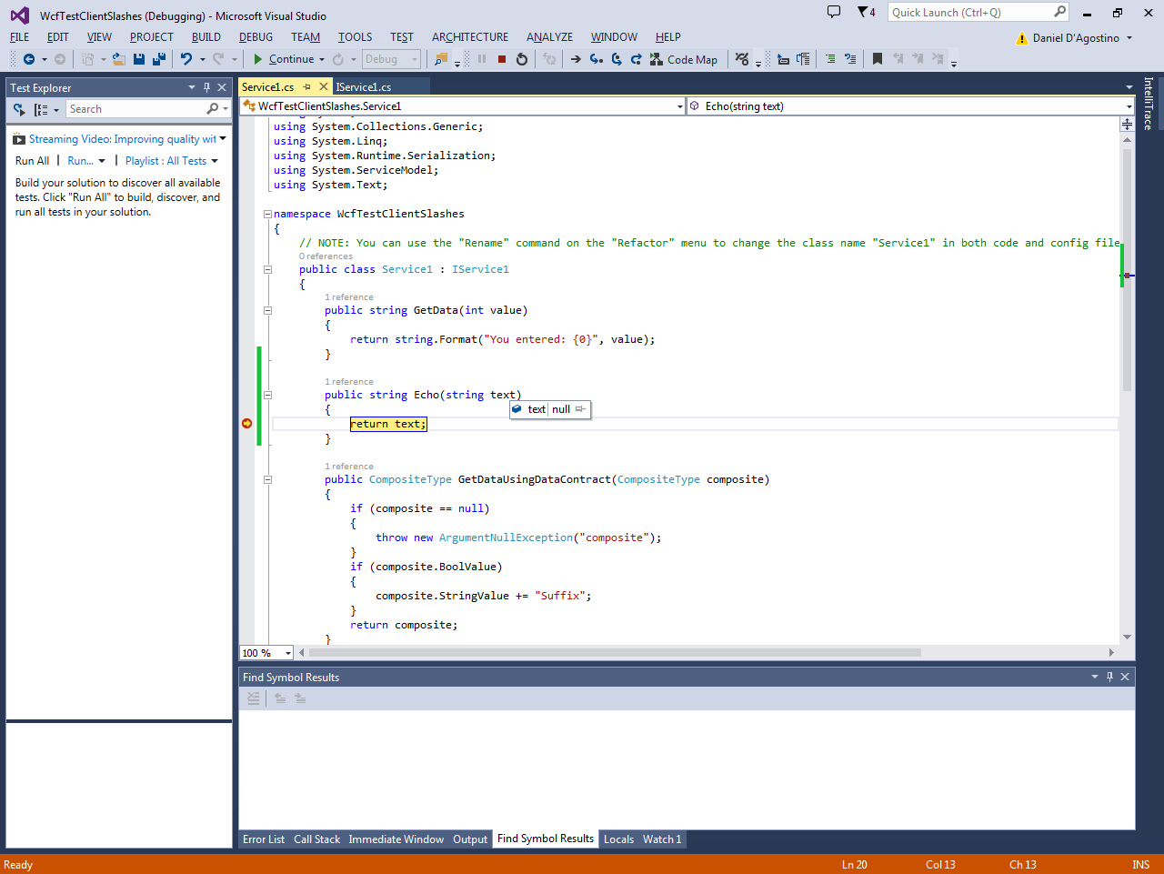The height and width of the screenshot is (874, 1164).
Task: Open the notifications flag icon
Action: 866,13
